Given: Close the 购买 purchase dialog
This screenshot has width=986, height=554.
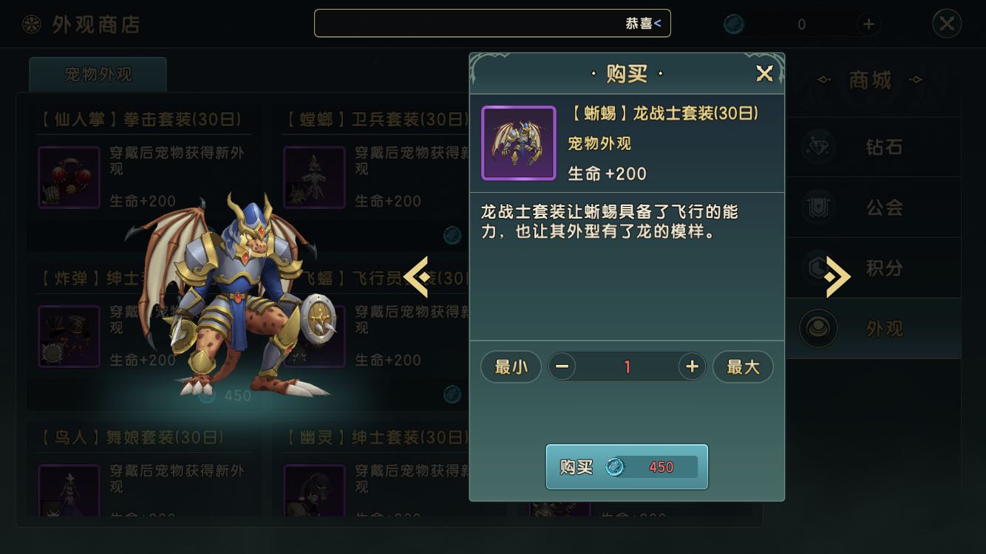Looking at the screenshot, I should tap(764, 73).
